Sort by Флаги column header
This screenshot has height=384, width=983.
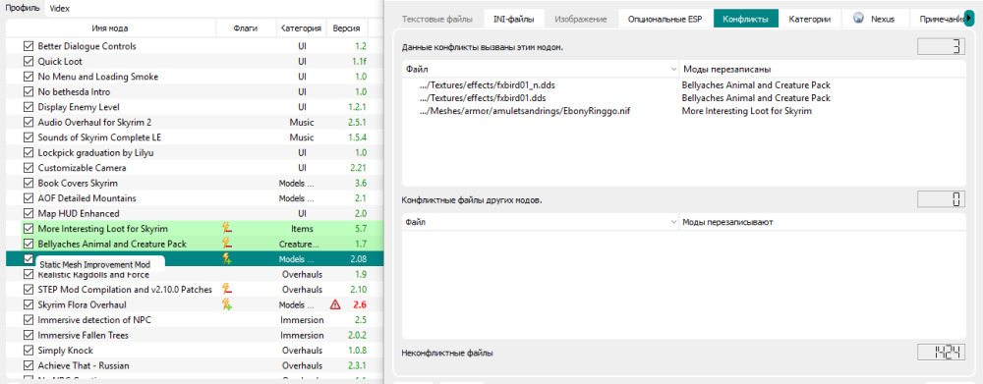coord(246,28)
